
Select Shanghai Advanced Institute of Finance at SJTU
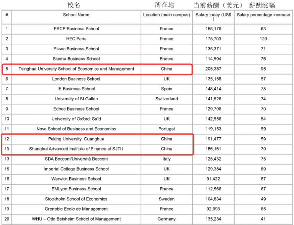click(76, 149)
